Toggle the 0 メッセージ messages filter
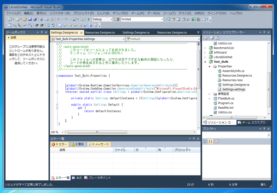Image resolution: width=277 pixels, height=193 pixels. pos(99,144)
